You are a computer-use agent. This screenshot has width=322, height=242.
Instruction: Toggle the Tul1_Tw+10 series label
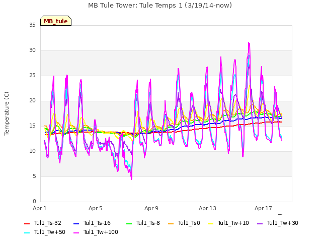click(x=233, y=223)
